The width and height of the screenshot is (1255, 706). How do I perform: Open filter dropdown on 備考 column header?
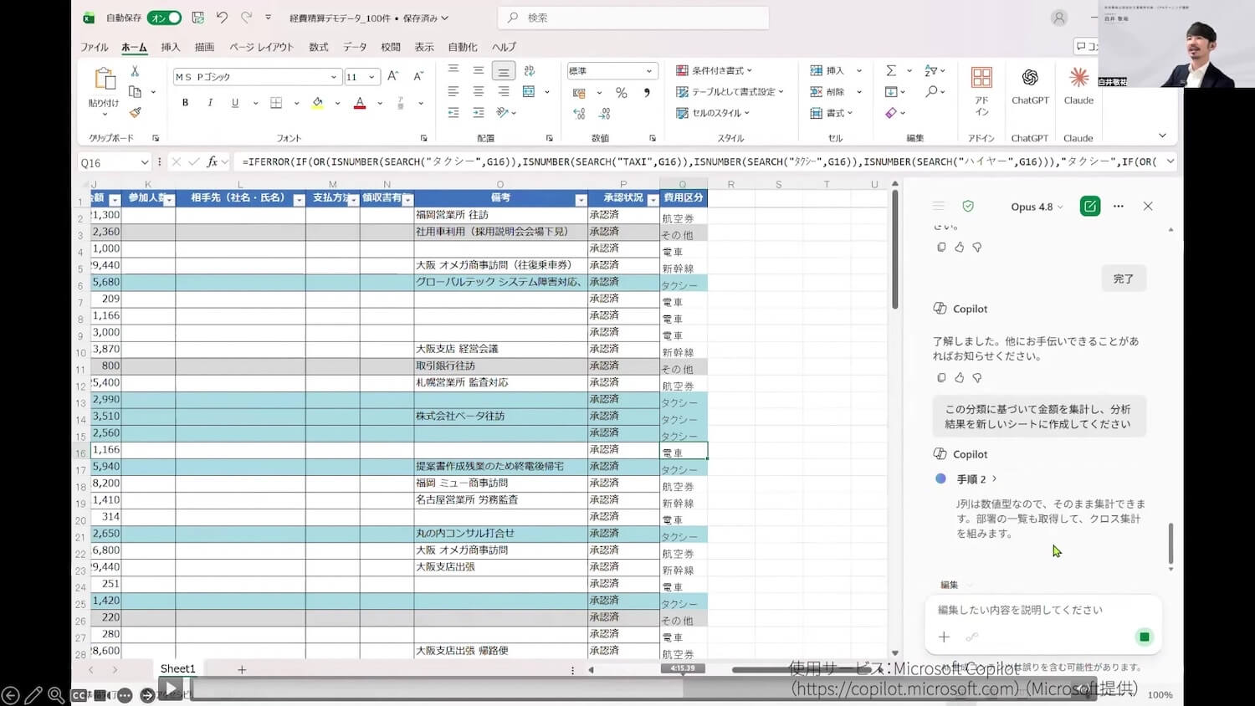581,200
